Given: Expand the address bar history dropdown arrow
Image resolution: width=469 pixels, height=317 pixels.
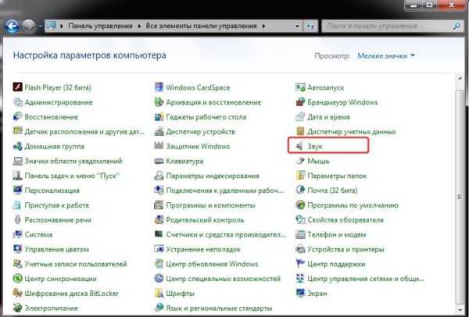Looking at the screenshot, I should [x=297, y=27].
